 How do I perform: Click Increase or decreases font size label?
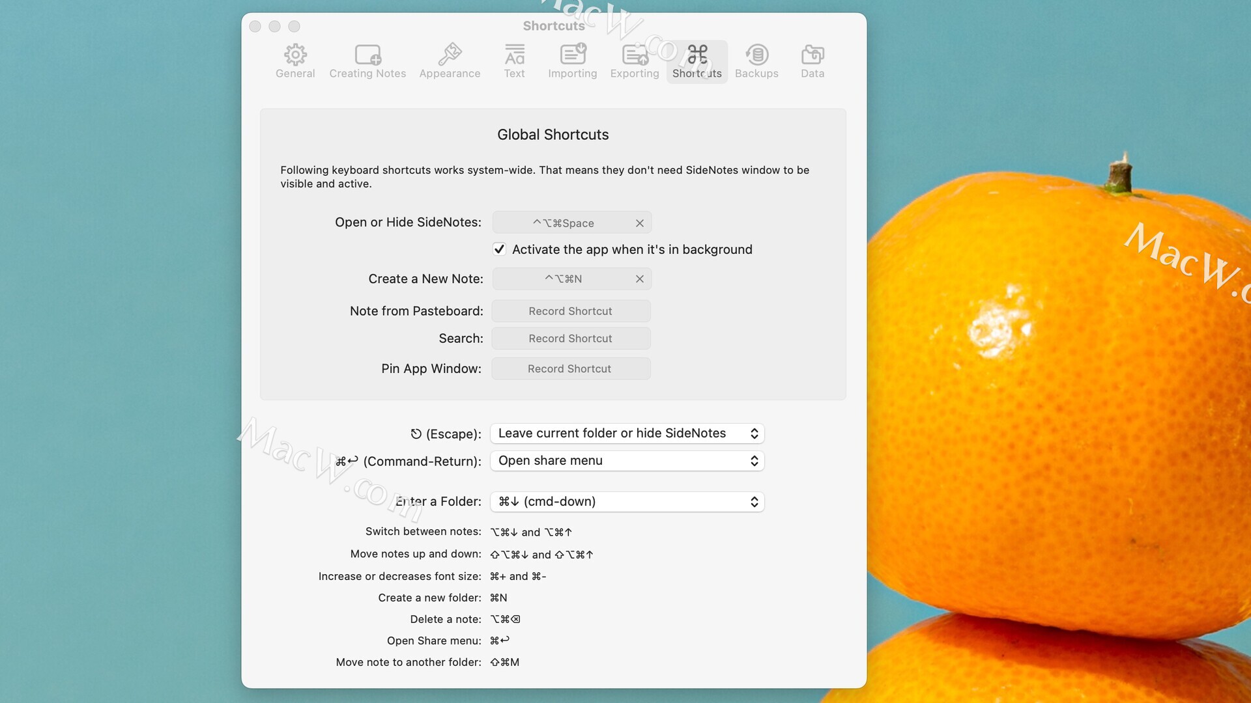400,576
